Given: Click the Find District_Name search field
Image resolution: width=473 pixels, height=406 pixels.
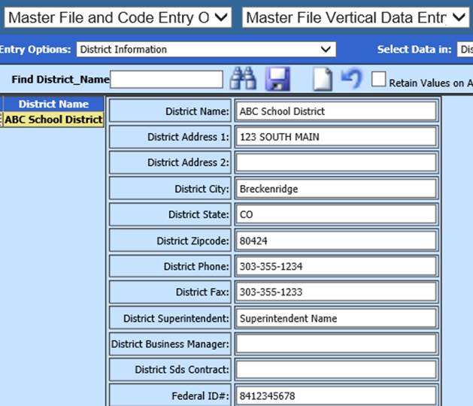Looking at the screenshot, I should tap(166, 79).
